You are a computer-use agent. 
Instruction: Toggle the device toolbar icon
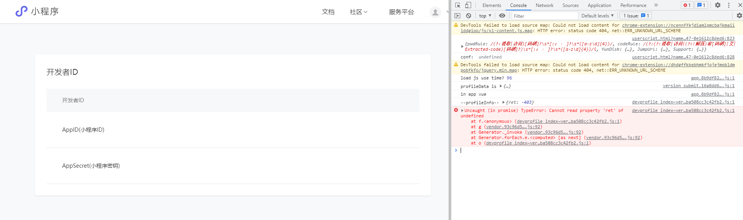coord(468,5)
